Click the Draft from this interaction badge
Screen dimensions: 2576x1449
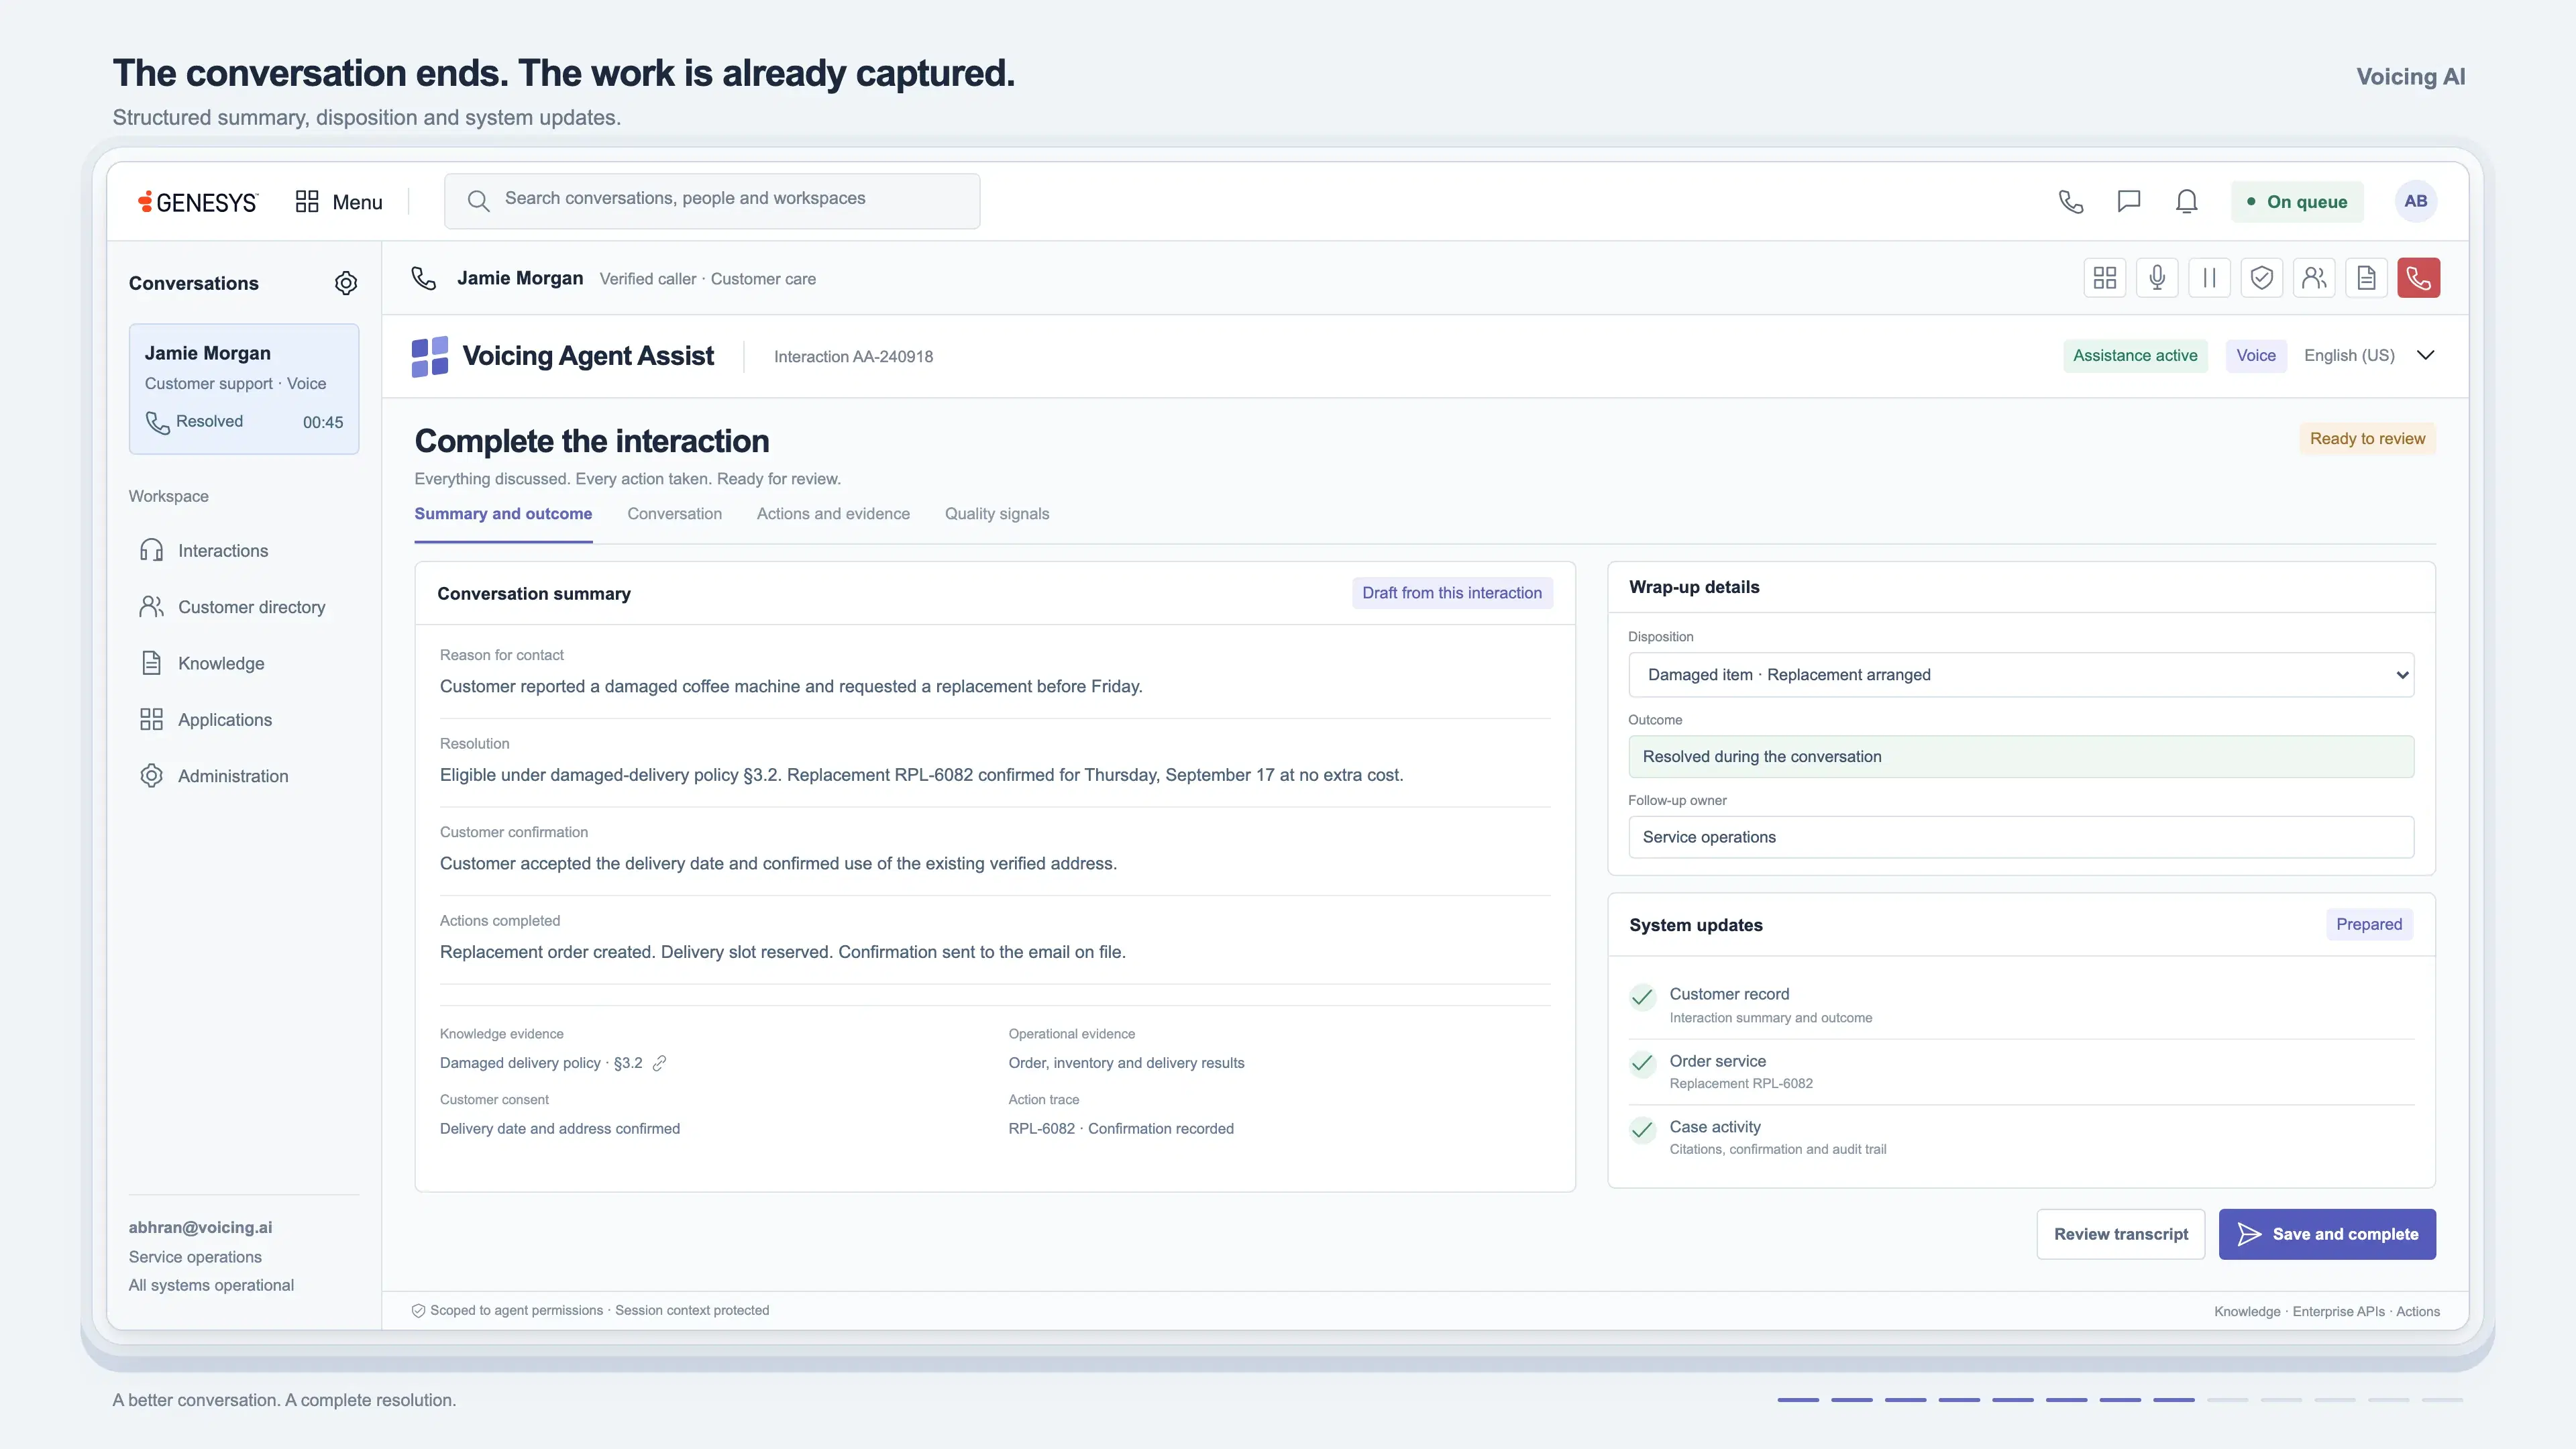point(1452,593)
